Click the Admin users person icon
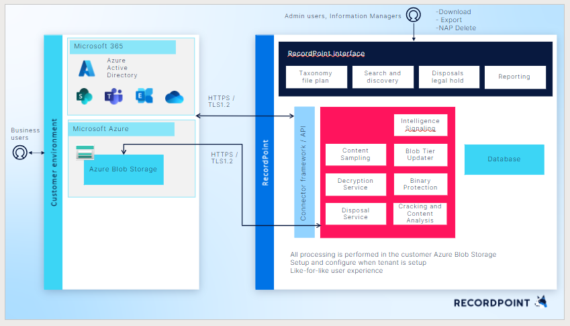This screenshot has height=326, width=570. 414,15
